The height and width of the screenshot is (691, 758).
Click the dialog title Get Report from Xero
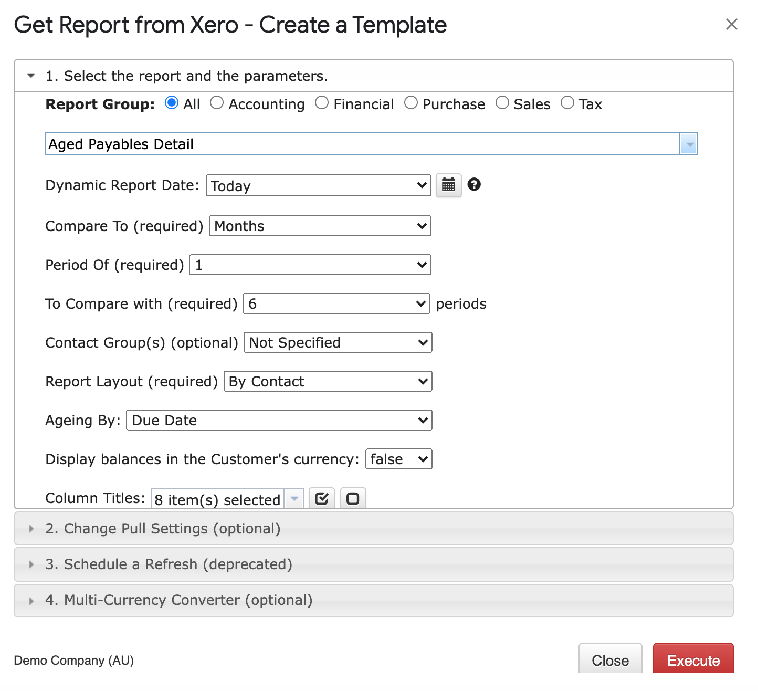click(x=230, y=25)
